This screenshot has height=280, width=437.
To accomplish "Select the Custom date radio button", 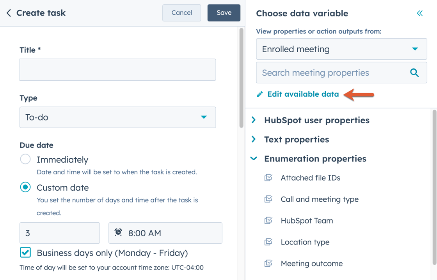I will coord(25,187).
